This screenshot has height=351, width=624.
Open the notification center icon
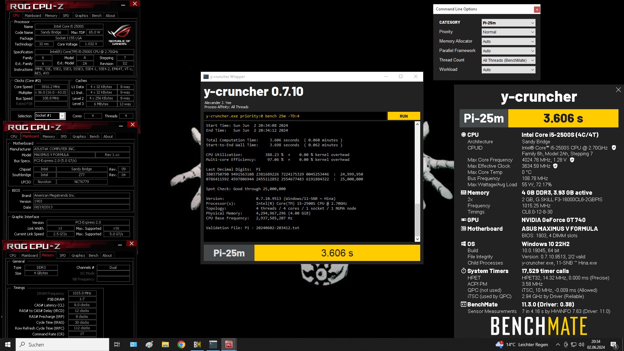point(614,344)
